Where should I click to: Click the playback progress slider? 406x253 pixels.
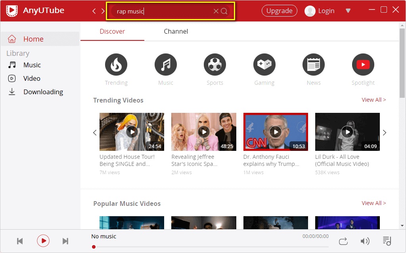tap(210, 247)
